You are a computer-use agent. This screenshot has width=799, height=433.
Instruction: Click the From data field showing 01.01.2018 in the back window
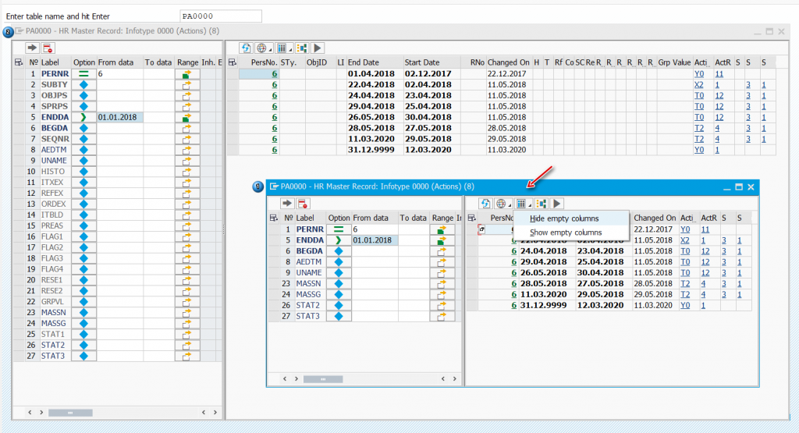119,117
